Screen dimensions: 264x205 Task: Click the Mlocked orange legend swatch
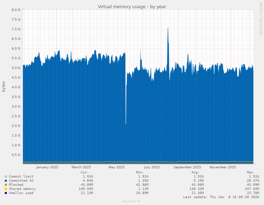coord(6,185)
